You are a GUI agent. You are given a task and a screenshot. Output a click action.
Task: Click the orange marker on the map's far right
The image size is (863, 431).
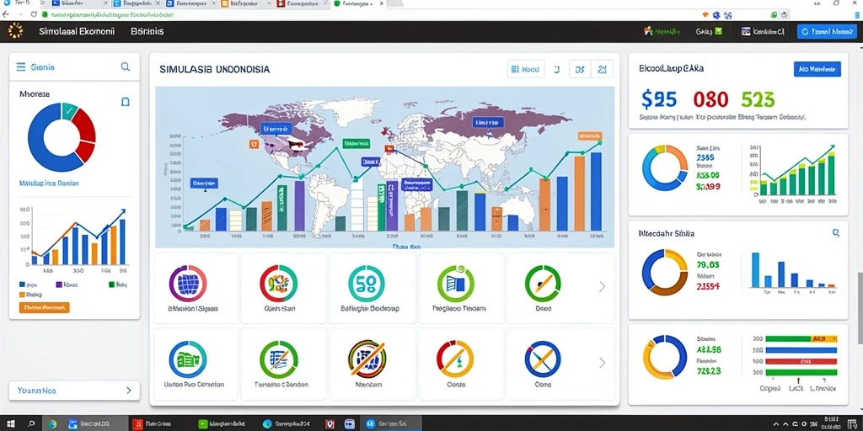point(589,136)
